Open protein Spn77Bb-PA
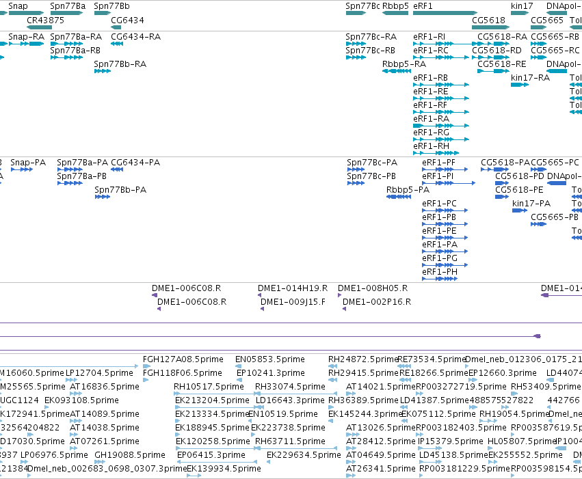The height and width of the screenshot is (479, 582). click(103, 197)
